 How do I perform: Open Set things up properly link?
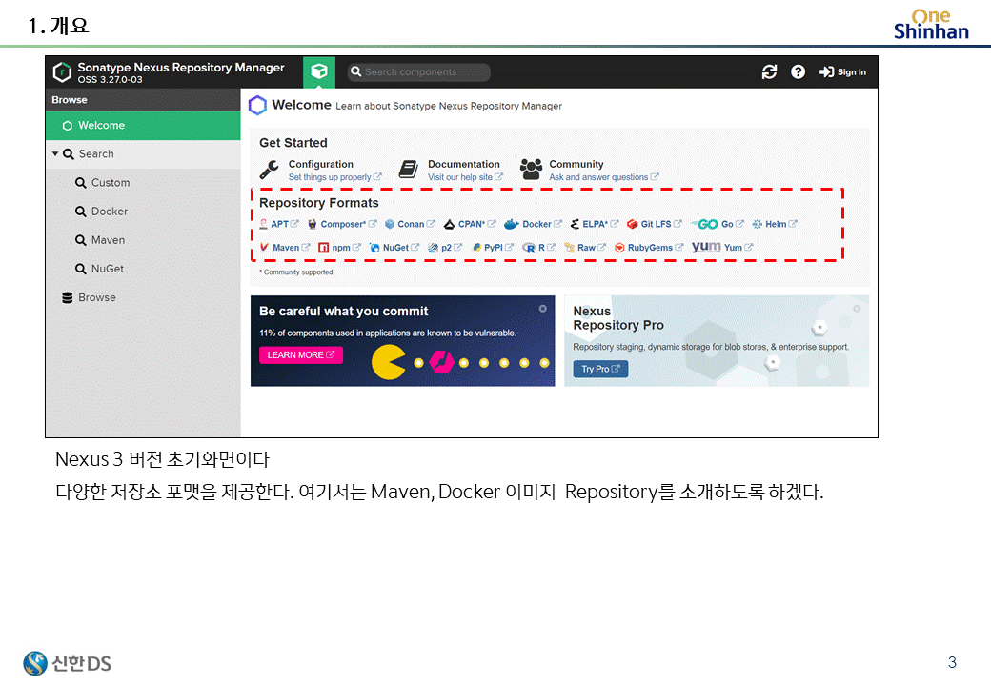(x=334, y=177)
